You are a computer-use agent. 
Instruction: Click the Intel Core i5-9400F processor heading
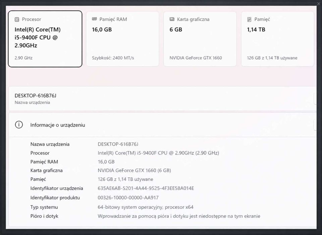pos(38,37)
